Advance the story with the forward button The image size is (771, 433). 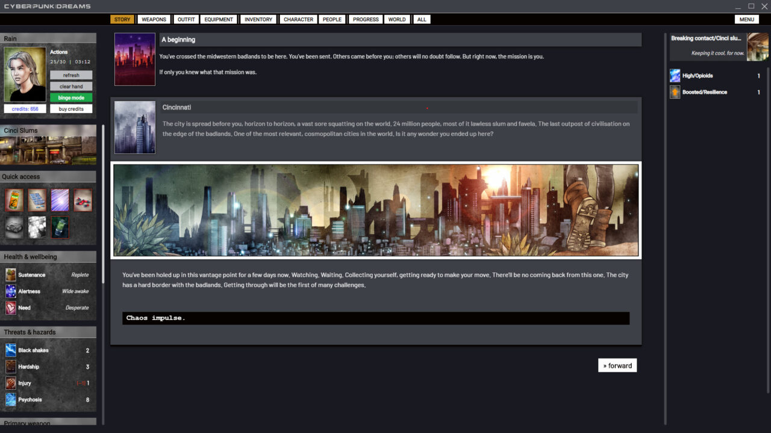tap(617, 365)
